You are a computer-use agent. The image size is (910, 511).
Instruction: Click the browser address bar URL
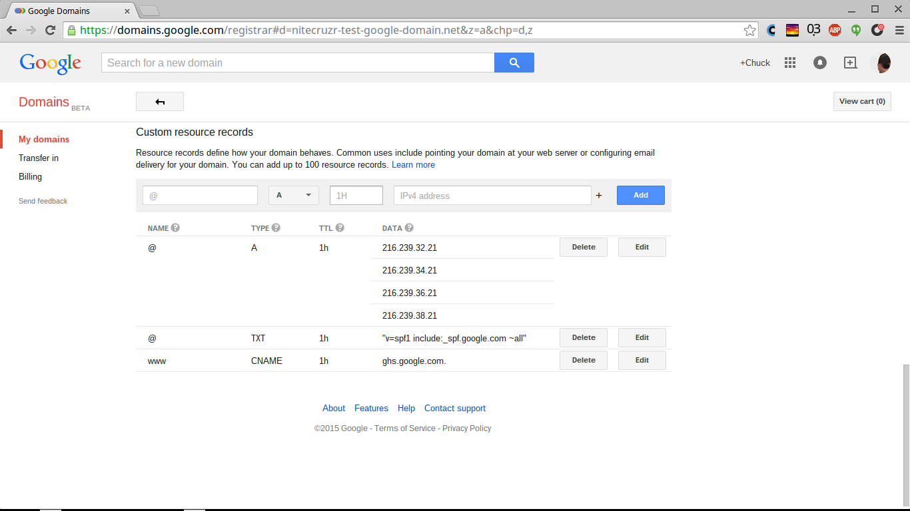[306, 30]
